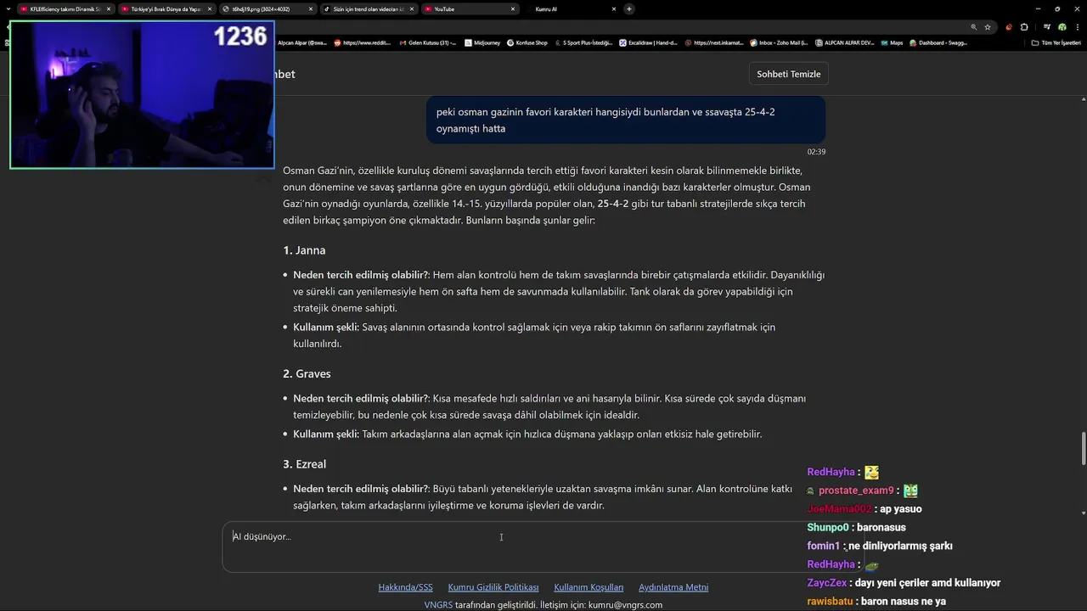Open the Kullanım Koşulları link
Screen dimensions: 1087x611
(589, 587)
